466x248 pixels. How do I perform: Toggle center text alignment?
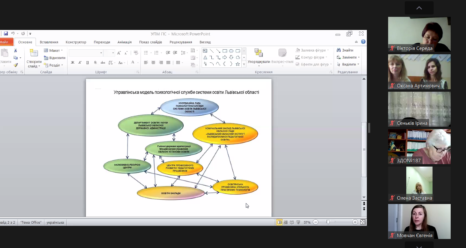coord(153,63)
